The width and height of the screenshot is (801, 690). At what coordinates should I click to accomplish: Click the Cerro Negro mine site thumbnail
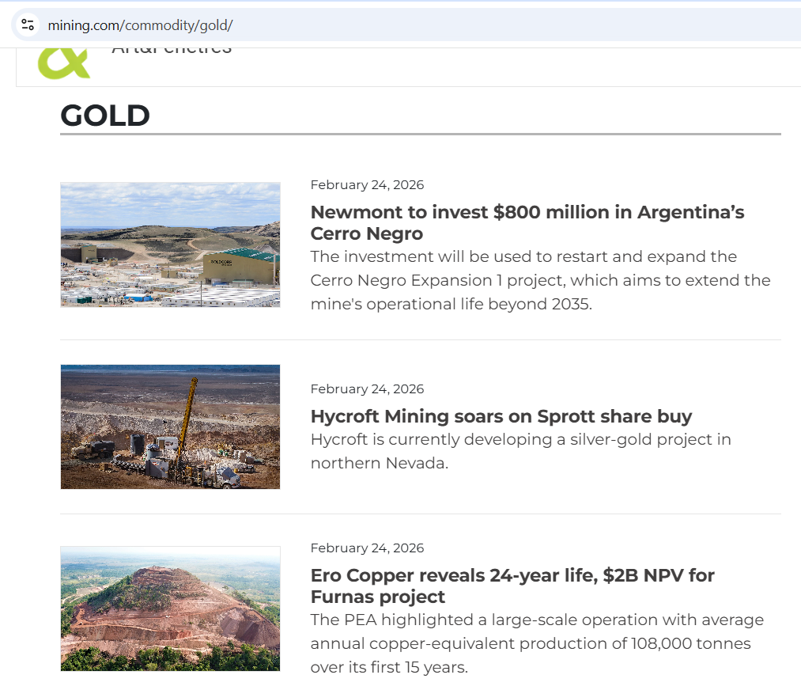coord(170,245)
